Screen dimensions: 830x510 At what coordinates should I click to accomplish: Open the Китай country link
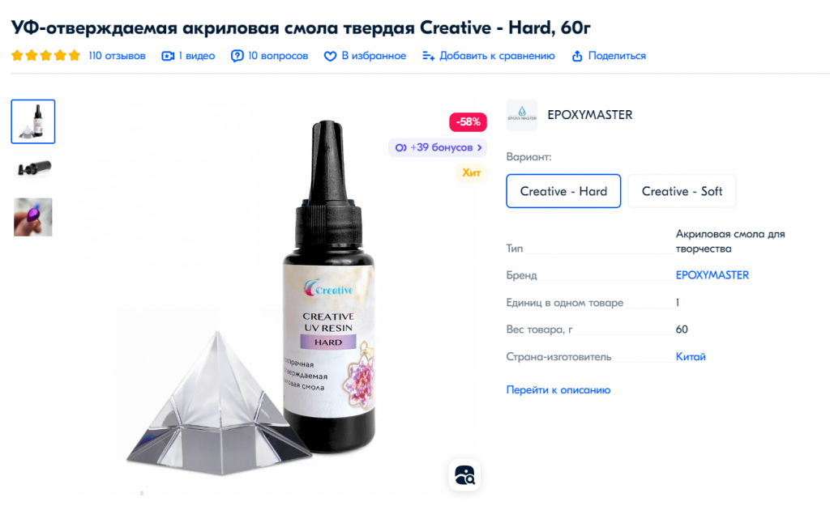[691, 357]
